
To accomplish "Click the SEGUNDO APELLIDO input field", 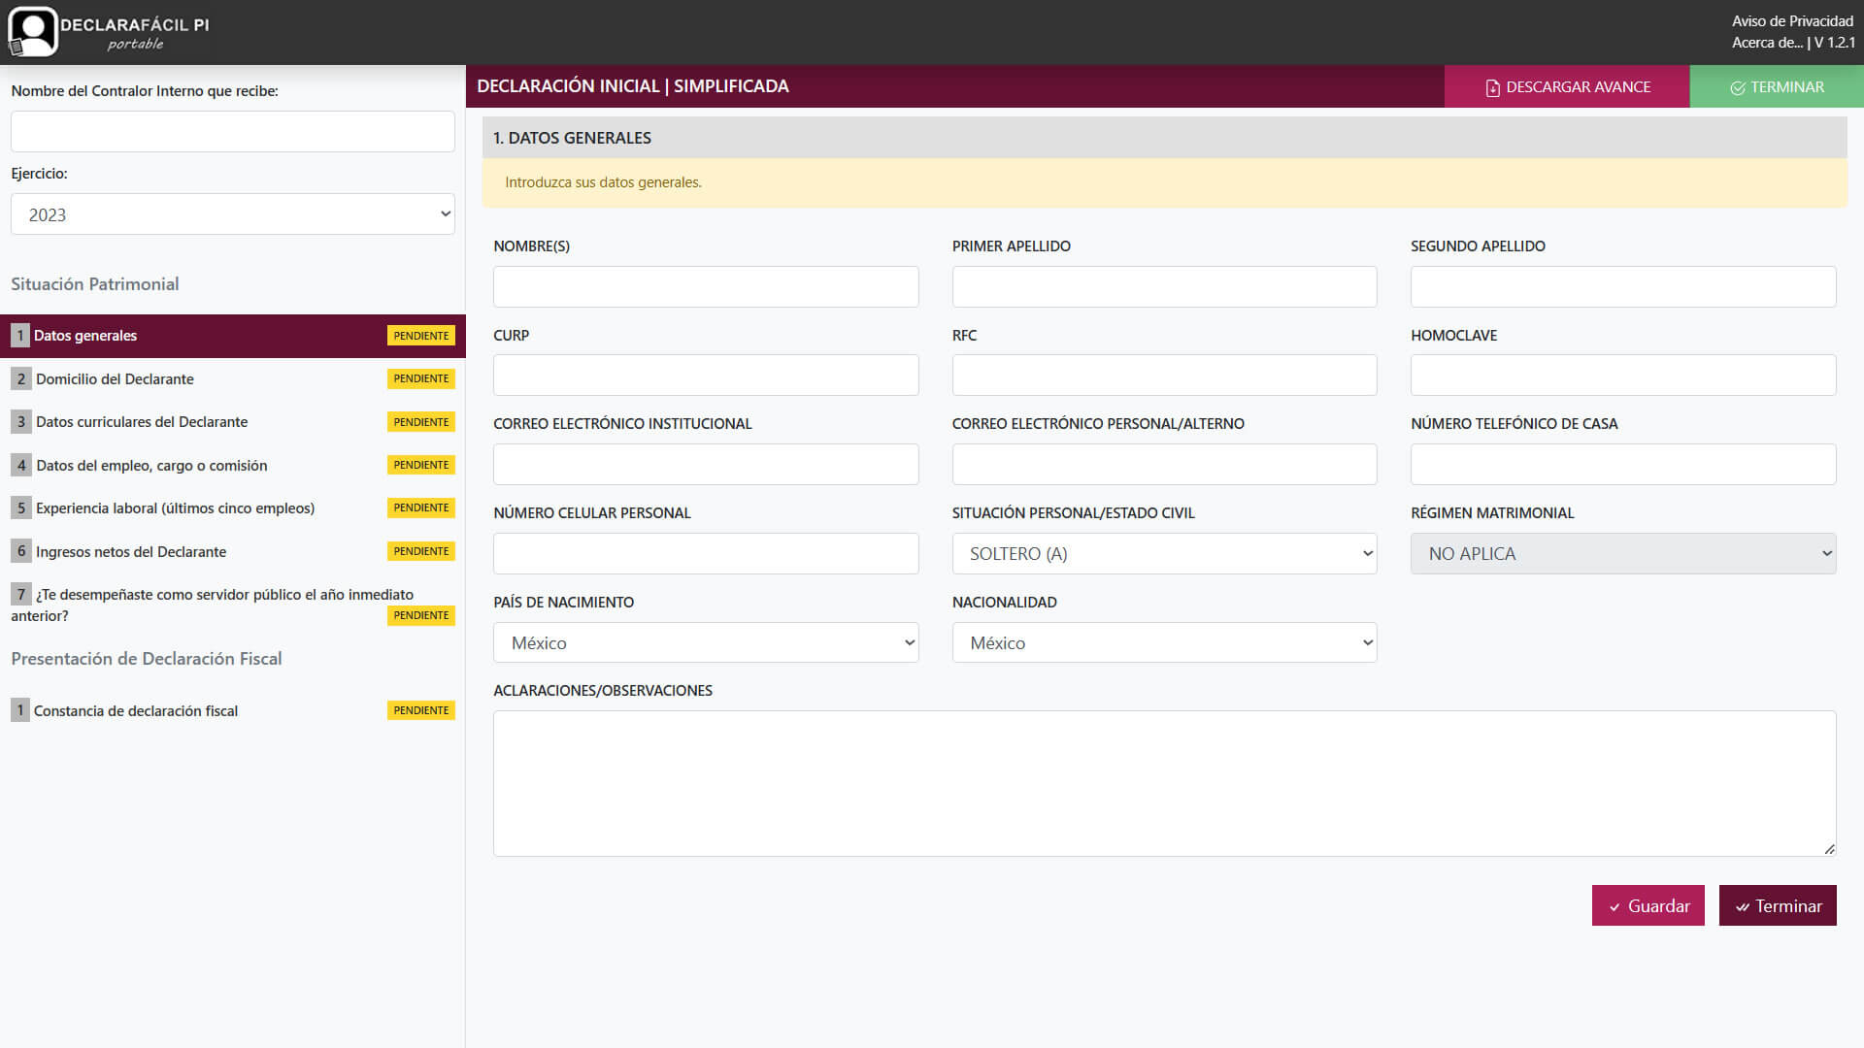I will click(x=1623, y=287).
